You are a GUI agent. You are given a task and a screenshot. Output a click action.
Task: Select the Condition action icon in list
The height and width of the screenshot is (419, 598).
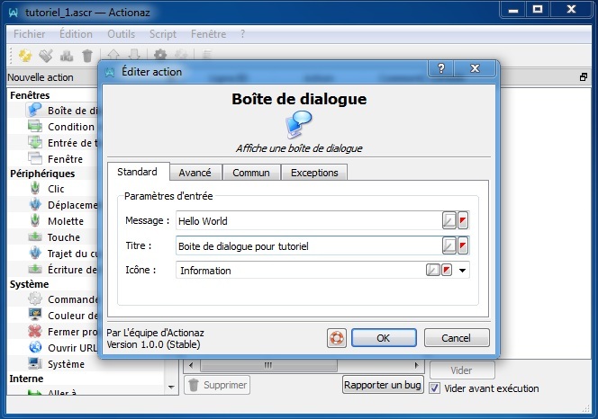tap(35, 127)
